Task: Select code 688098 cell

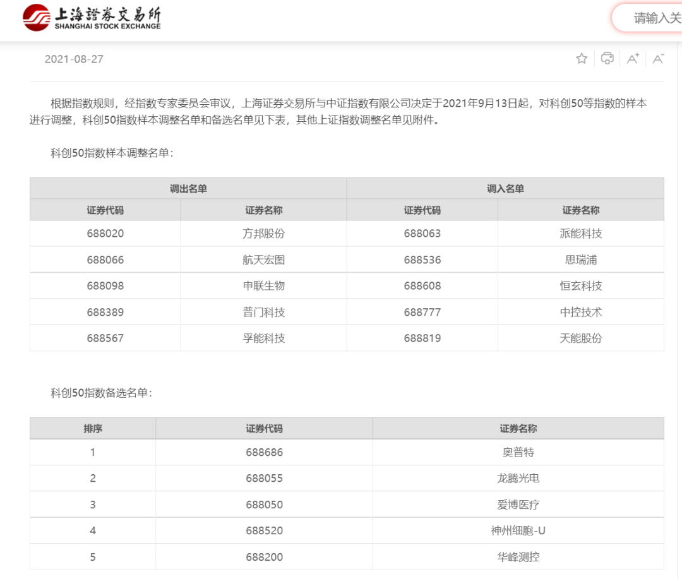Action: (105, 286)
